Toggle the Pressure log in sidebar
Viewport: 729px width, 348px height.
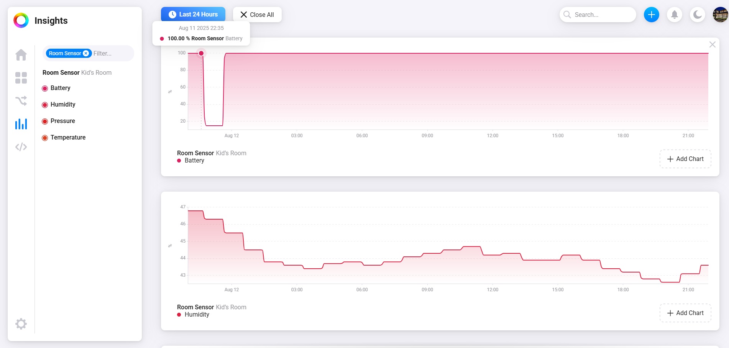(62, 121)
